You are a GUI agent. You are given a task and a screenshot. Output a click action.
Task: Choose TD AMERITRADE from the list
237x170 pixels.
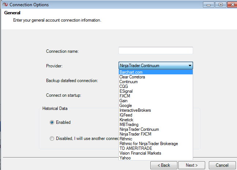coord(156,148)
